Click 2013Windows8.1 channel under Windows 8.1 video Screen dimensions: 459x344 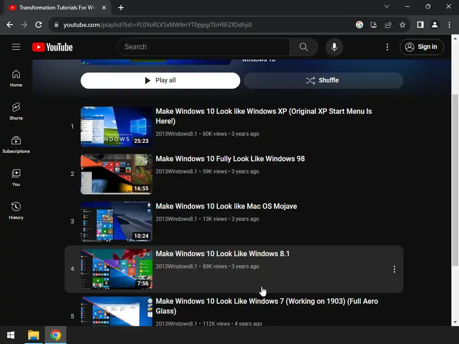[x=176, y=267]
